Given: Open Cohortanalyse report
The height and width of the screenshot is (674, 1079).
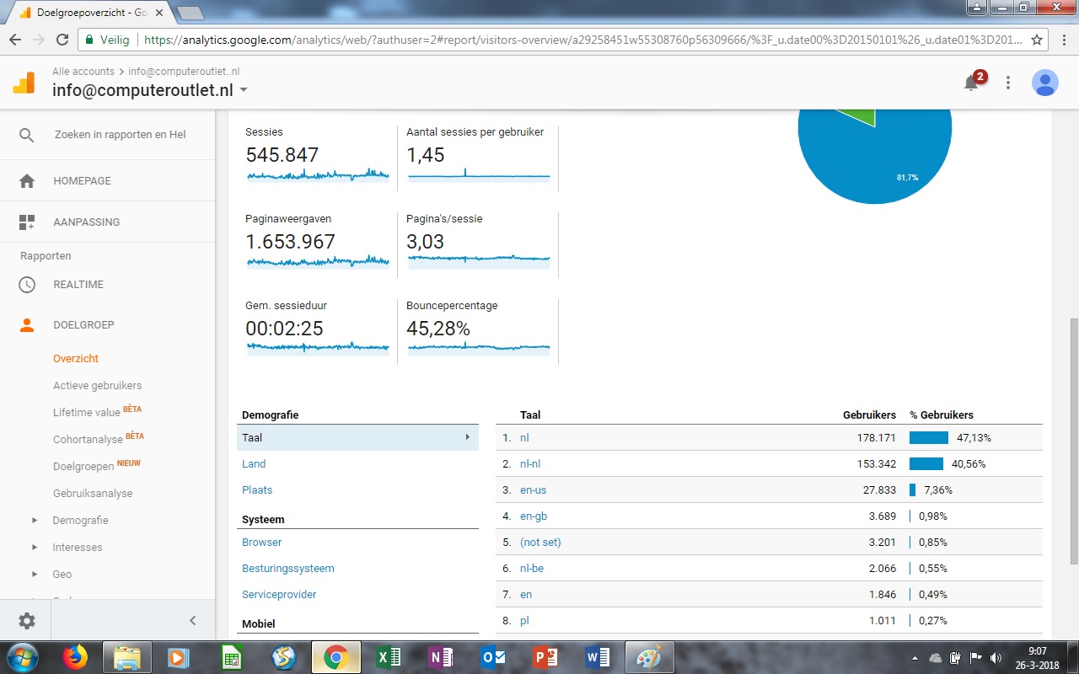Looking at the screenshot, I should tap(88, 440).
